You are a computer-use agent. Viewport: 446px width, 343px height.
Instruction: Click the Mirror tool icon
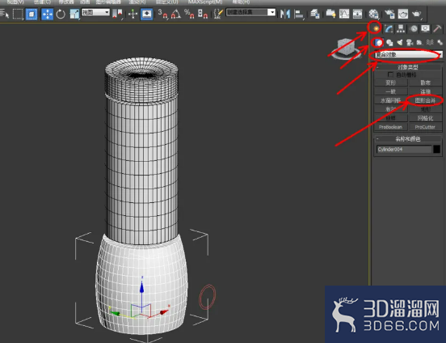[285, 14]
